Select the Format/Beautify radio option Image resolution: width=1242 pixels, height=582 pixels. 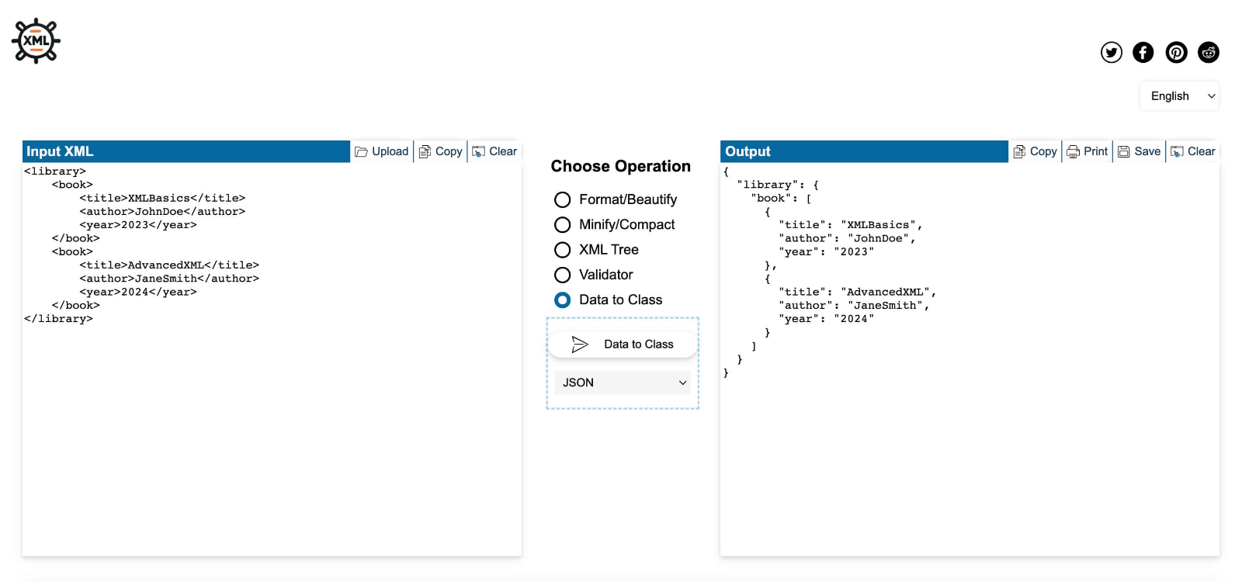[563, 199]
